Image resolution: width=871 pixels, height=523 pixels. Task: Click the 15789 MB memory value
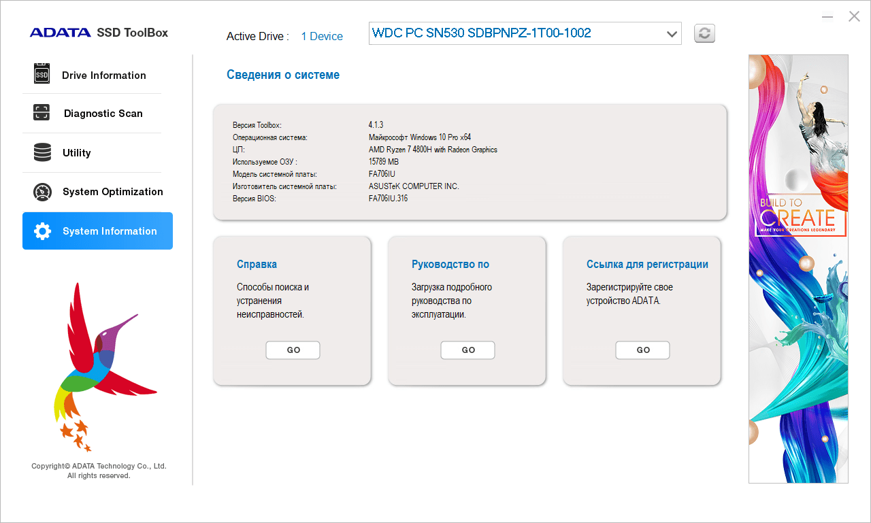[x=384, y=162]
